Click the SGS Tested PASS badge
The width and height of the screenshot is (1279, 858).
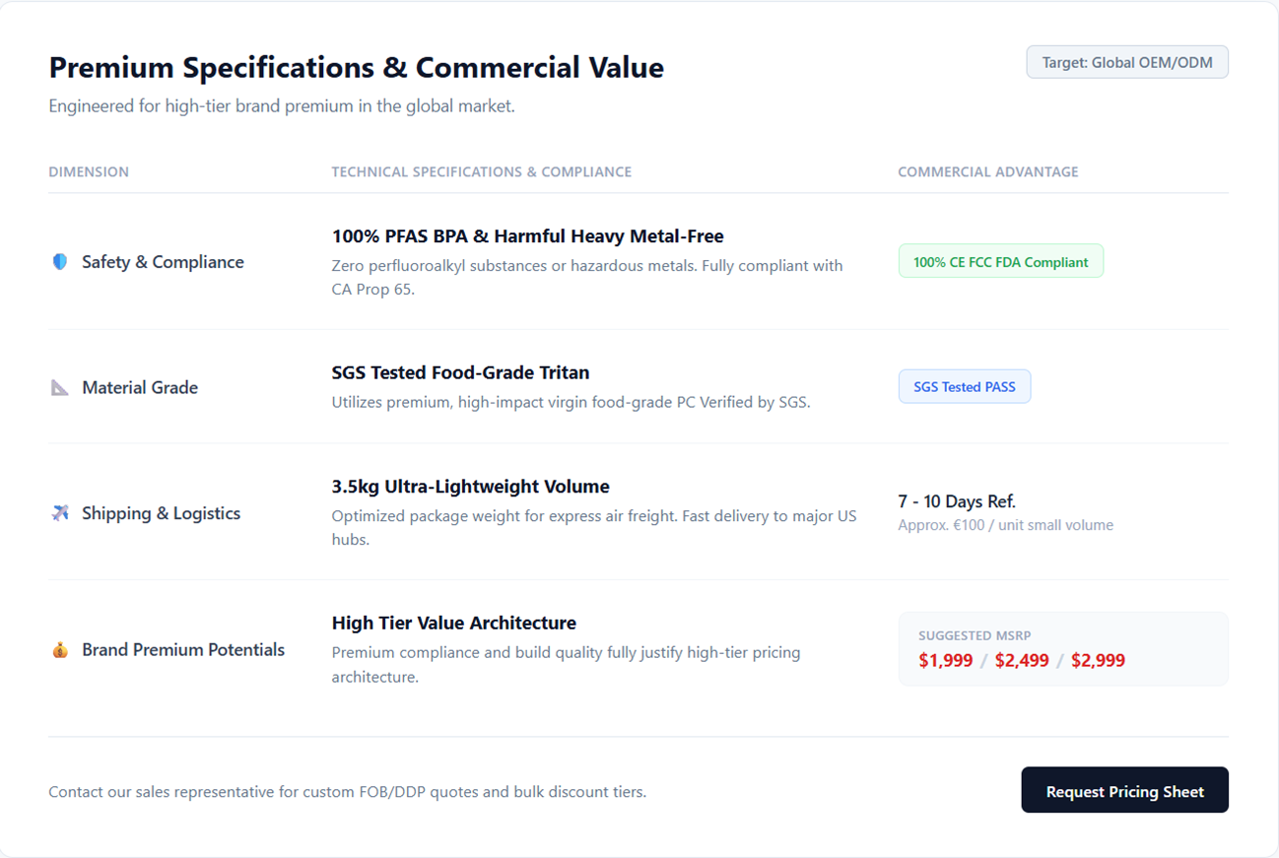(x=964, y=387)
